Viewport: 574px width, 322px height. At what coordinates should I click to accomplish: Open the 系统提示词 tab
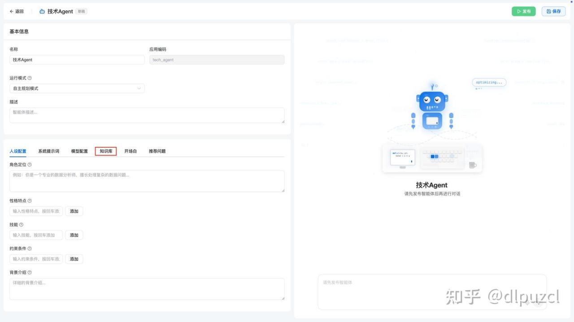point(48,151)
